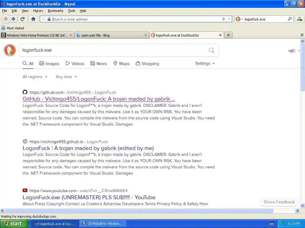Open the YouTube LogonFuck.exe UNREMASTER result

point(89,197)
